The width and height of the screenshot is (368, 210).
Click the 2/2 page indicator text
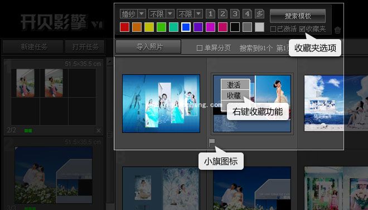12,130
